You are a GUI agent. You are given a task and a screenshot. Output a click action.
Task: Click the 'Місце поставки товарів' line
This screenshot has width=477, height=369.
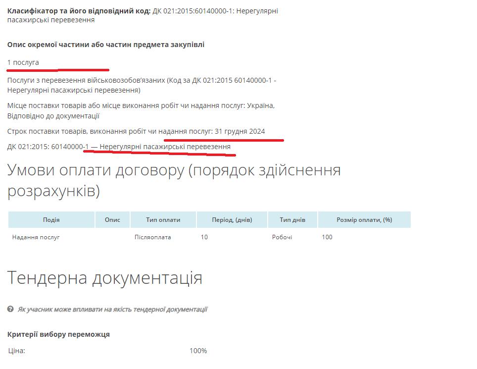[141, 110]
